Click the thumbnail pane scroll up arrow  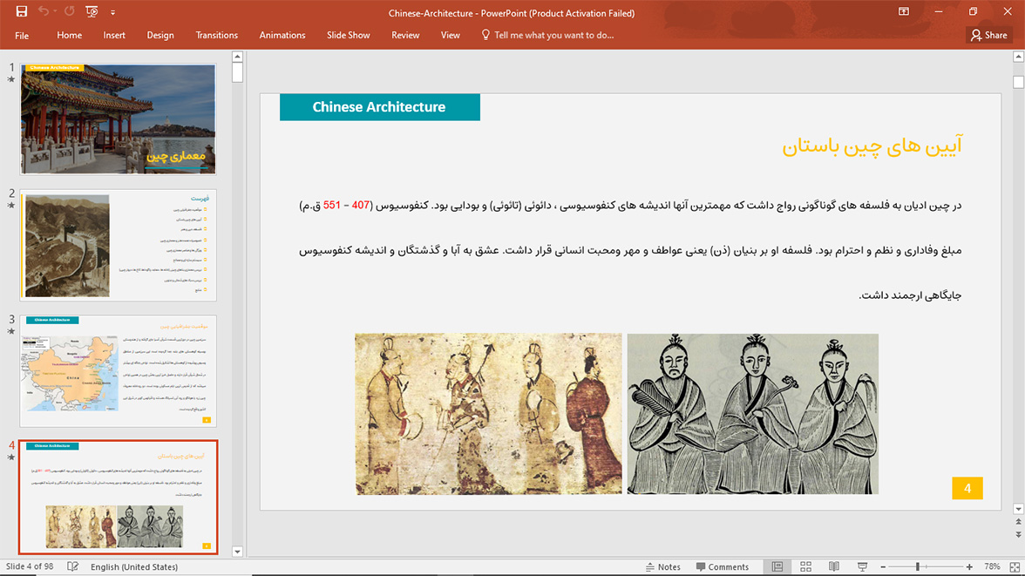coord(237,57)
